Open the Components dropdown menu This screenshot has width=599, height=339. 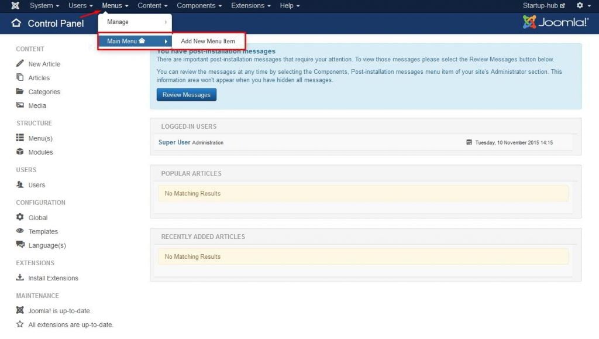tap(199, 6)
